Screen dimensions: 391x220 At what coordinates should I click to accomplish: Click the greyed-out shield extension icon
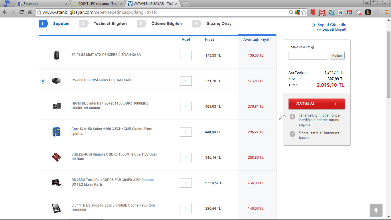[x=377, y=12]
